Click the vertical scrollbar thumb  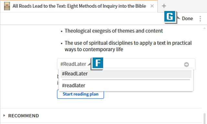[204, 118]
